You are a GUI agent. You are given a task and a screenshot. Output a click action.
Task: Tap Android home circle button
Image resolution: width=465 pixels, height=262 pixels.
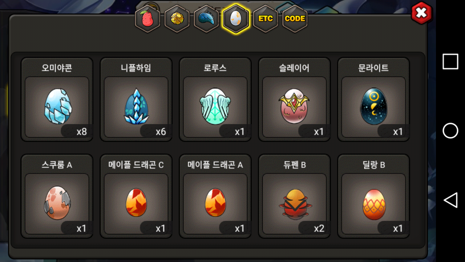click(x=450, y=131)
